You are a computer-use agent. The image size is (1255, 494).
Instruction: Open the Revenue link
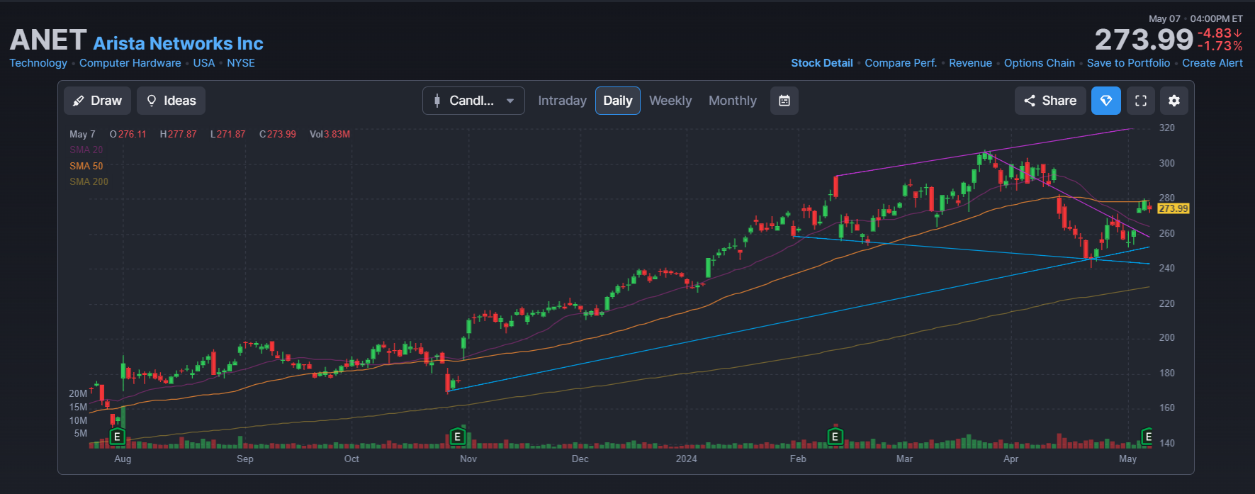(970, 63)
